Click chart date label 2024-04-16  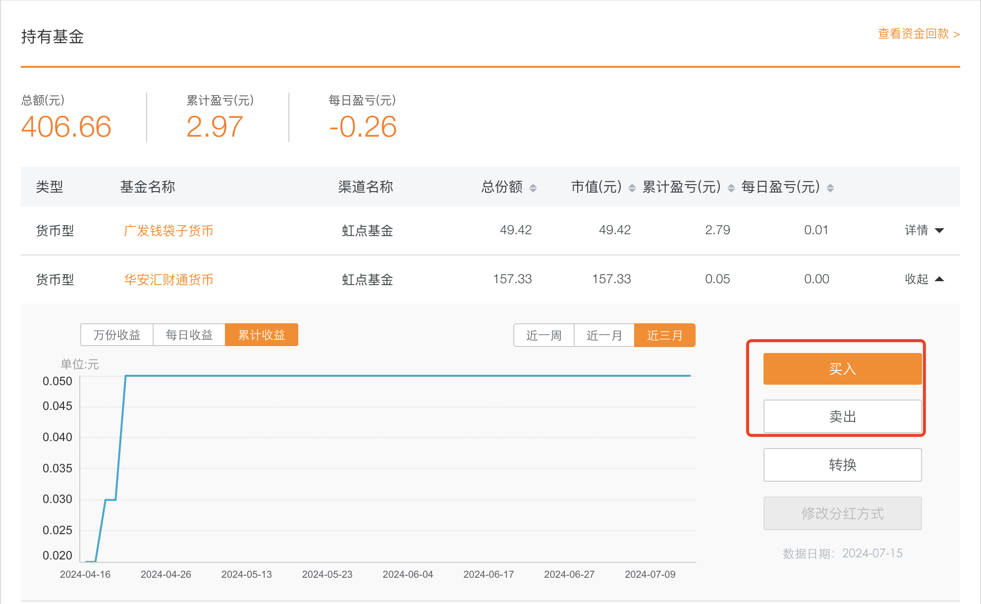click(85, 574)
